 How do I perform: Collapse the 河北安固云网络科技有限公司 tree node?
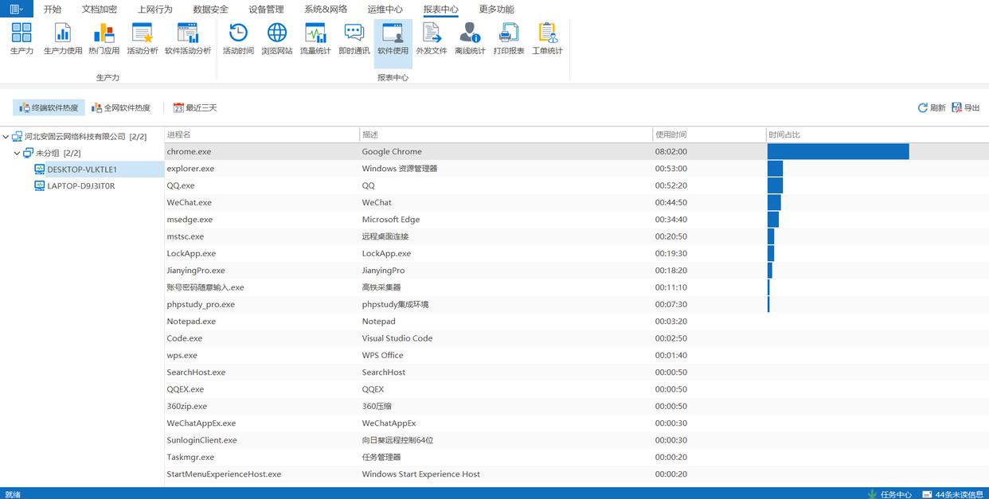point(6,136)
